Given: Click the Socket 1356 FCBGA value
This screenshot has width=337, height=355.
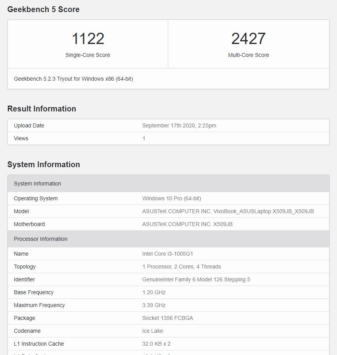Looking at the screenshot, I should pos(168,318).
